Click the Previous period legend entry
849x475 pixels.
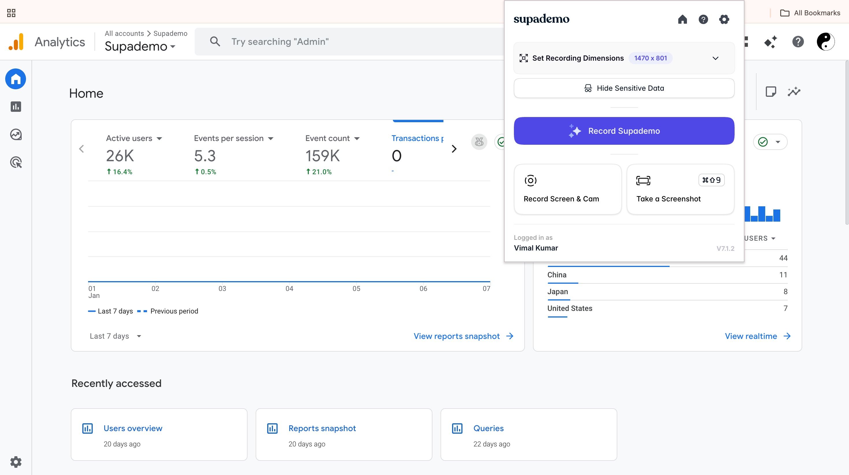168,311
